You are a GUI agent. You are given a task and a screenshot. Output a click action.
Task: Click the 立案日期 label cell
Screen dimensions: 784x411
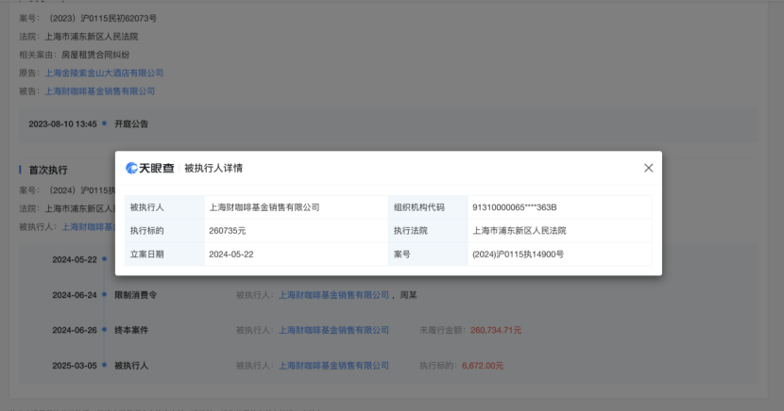(164, 255)
